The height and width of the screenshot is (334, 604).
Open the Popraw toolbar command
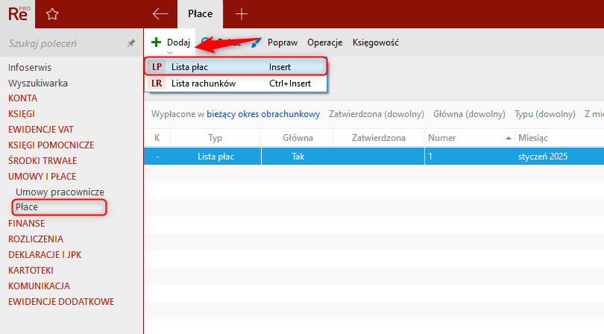click(x=283, y=42)
